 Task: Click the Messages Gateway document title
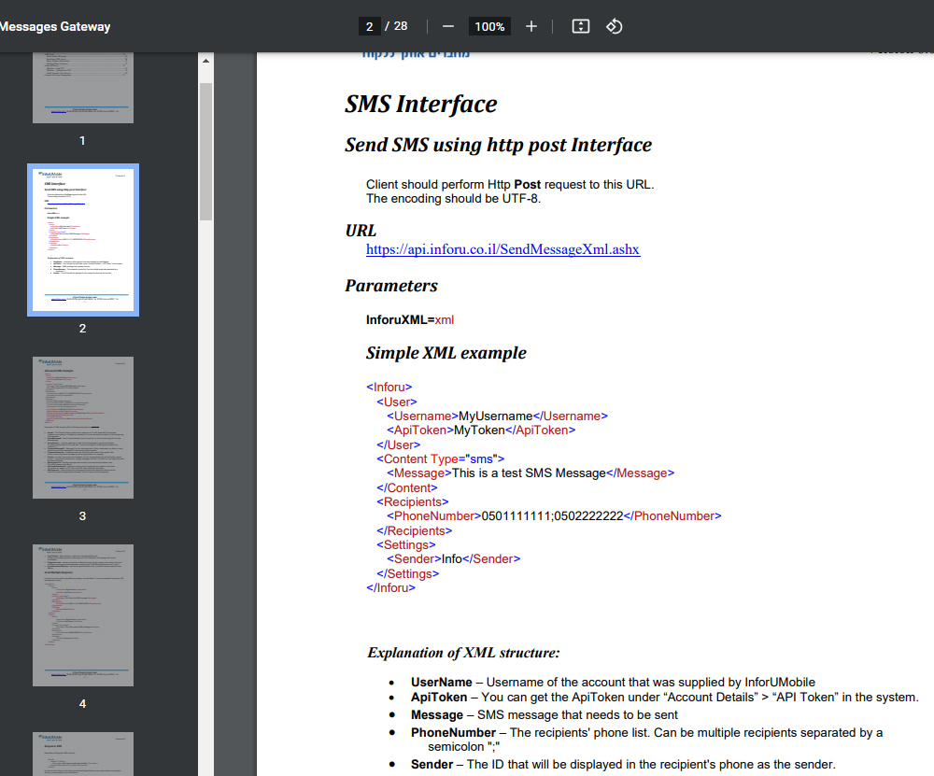tap(55, 26)
